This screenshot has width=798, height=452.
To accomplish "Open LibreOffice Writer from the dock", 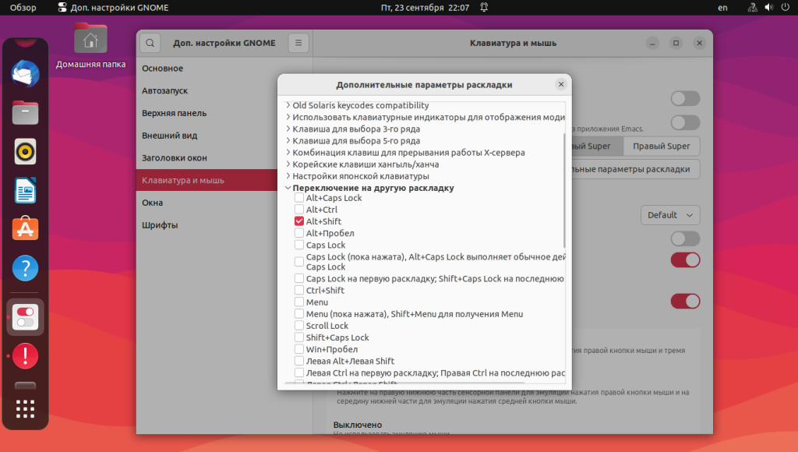I will (25, 190).
